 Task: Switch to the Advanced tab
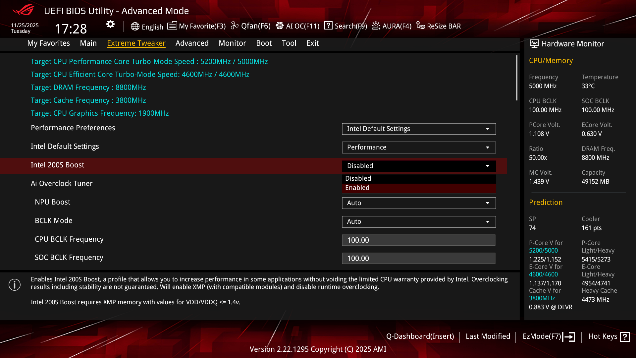(x=192, y=43)
